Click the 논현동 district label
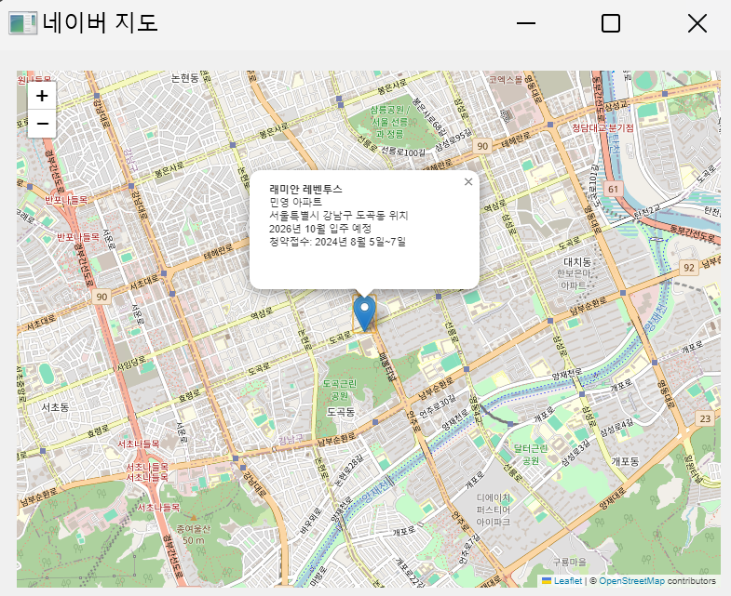Viewport: 731px width, 596px height. tap(184, 78)
